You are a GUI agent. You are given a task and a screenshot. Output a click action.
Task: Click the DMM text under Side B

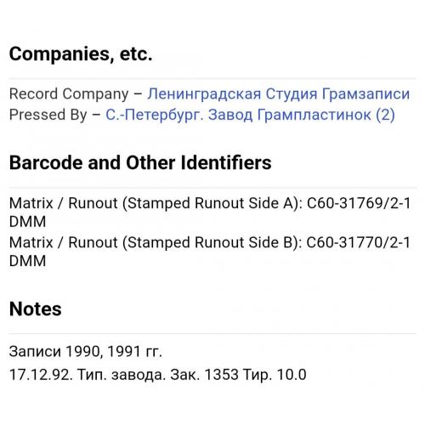[x=27, y=261]
